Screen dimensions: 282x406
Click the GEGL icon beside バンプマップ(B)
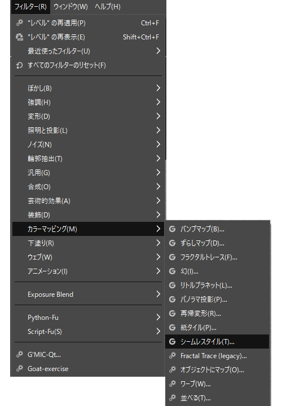[x=172, y=229]
